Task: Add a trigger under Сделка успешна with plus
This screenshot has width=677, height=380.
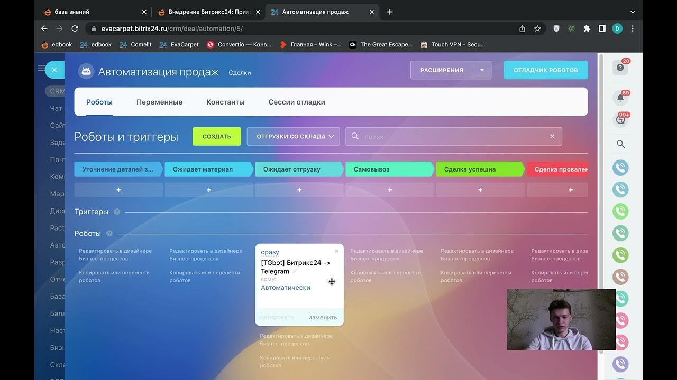Action: [480, 189]
